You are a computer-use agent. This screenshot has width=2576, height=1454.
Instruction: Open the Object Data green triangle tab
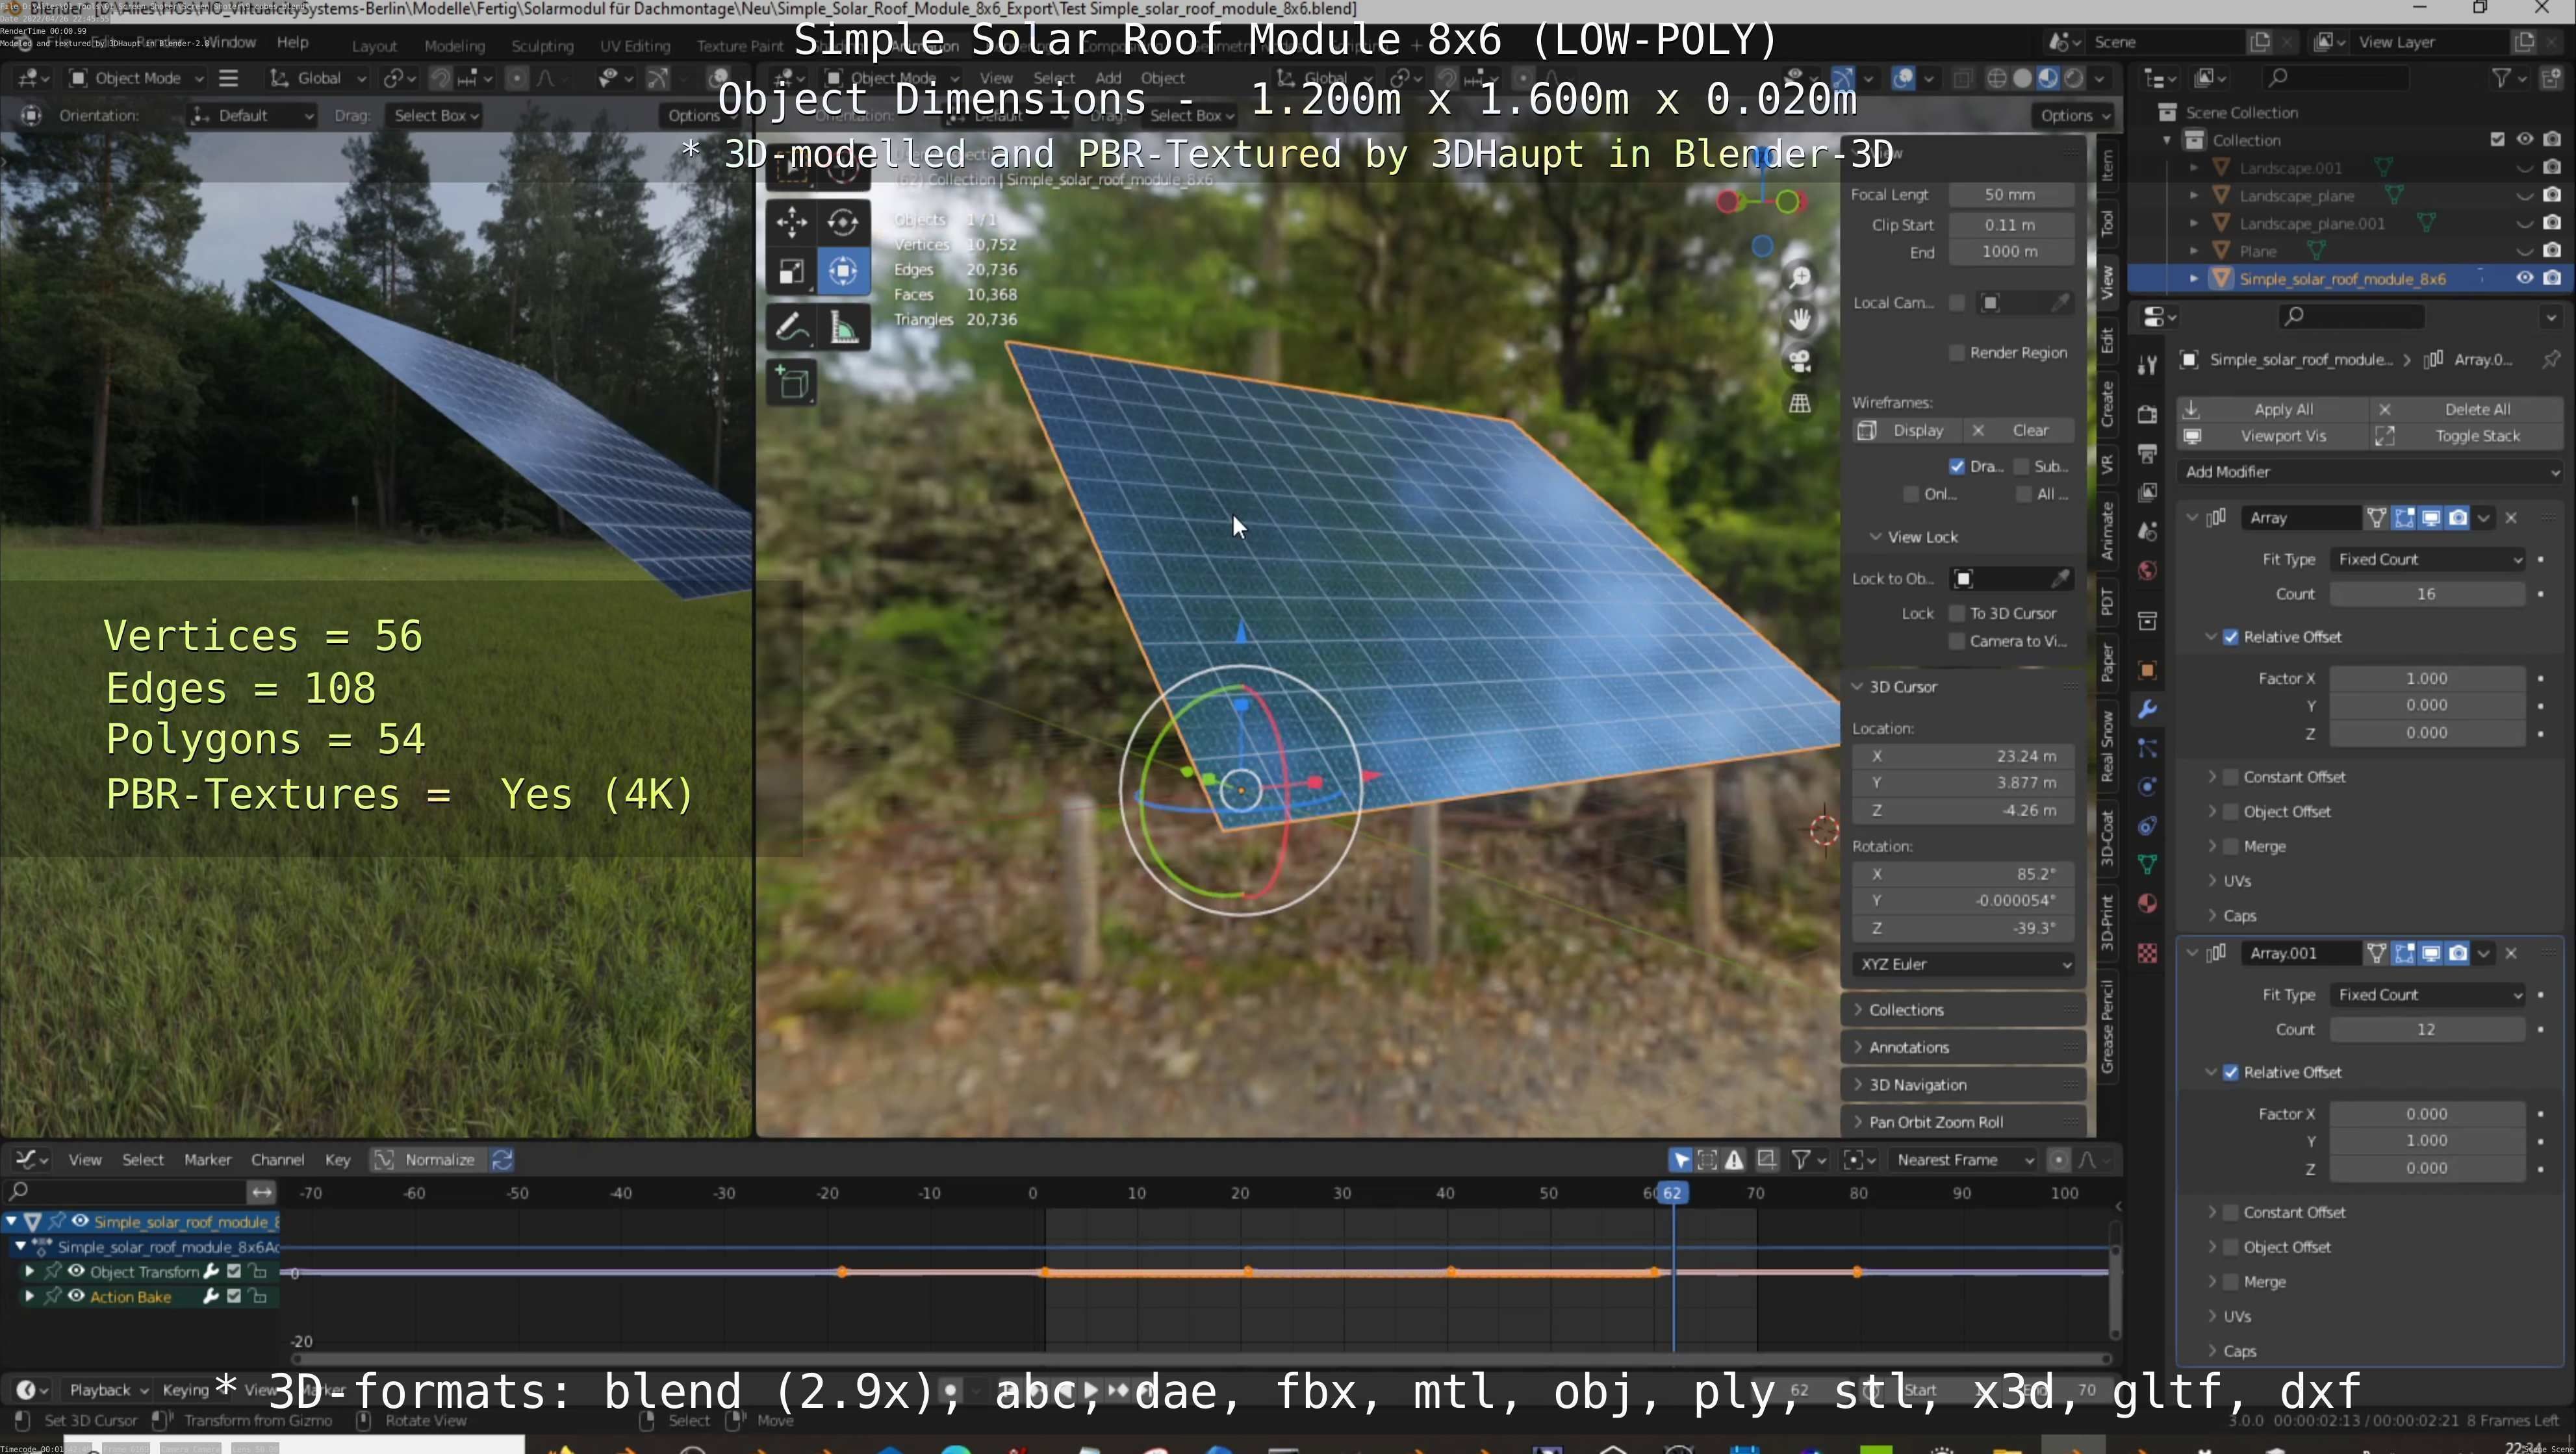(2147, 864)
